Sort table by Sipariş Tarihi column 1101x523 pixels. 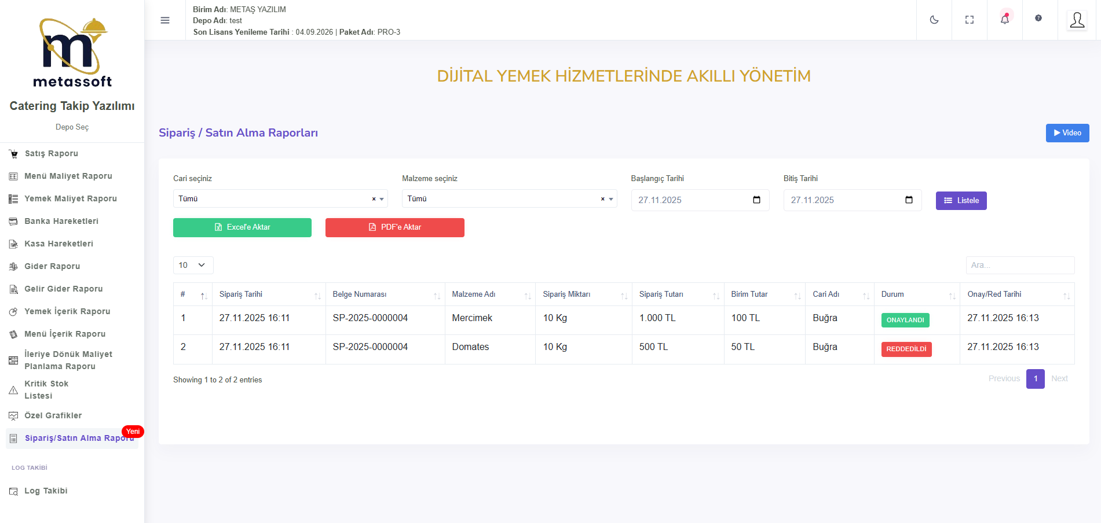(268, 294)
